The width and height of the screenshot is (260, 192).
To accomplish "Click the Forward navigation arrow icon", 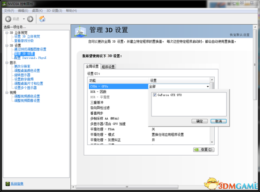I will 30,19.
